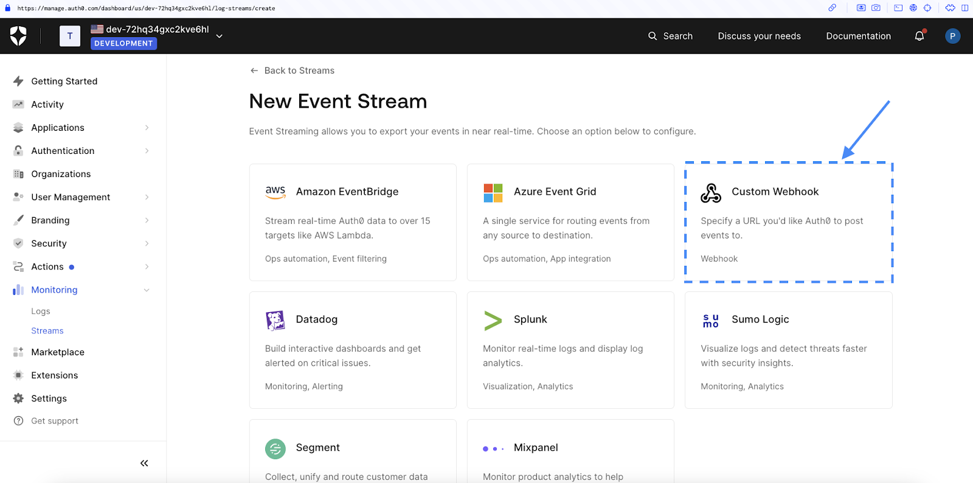
Task: Click the Settings gear icon
Action: pos(18,398)
